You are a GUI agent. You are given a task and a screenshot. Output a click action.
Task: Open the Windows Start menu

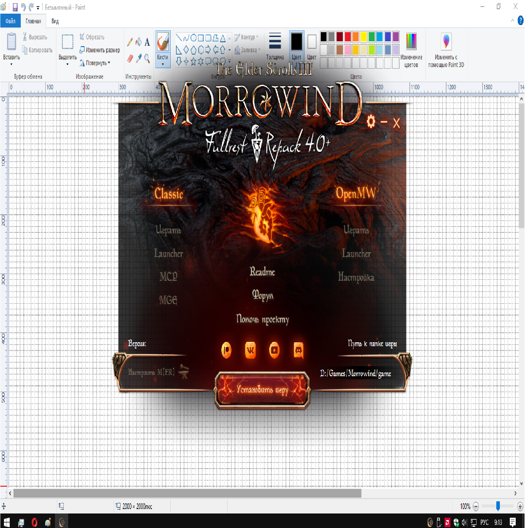tap(7, 522)
